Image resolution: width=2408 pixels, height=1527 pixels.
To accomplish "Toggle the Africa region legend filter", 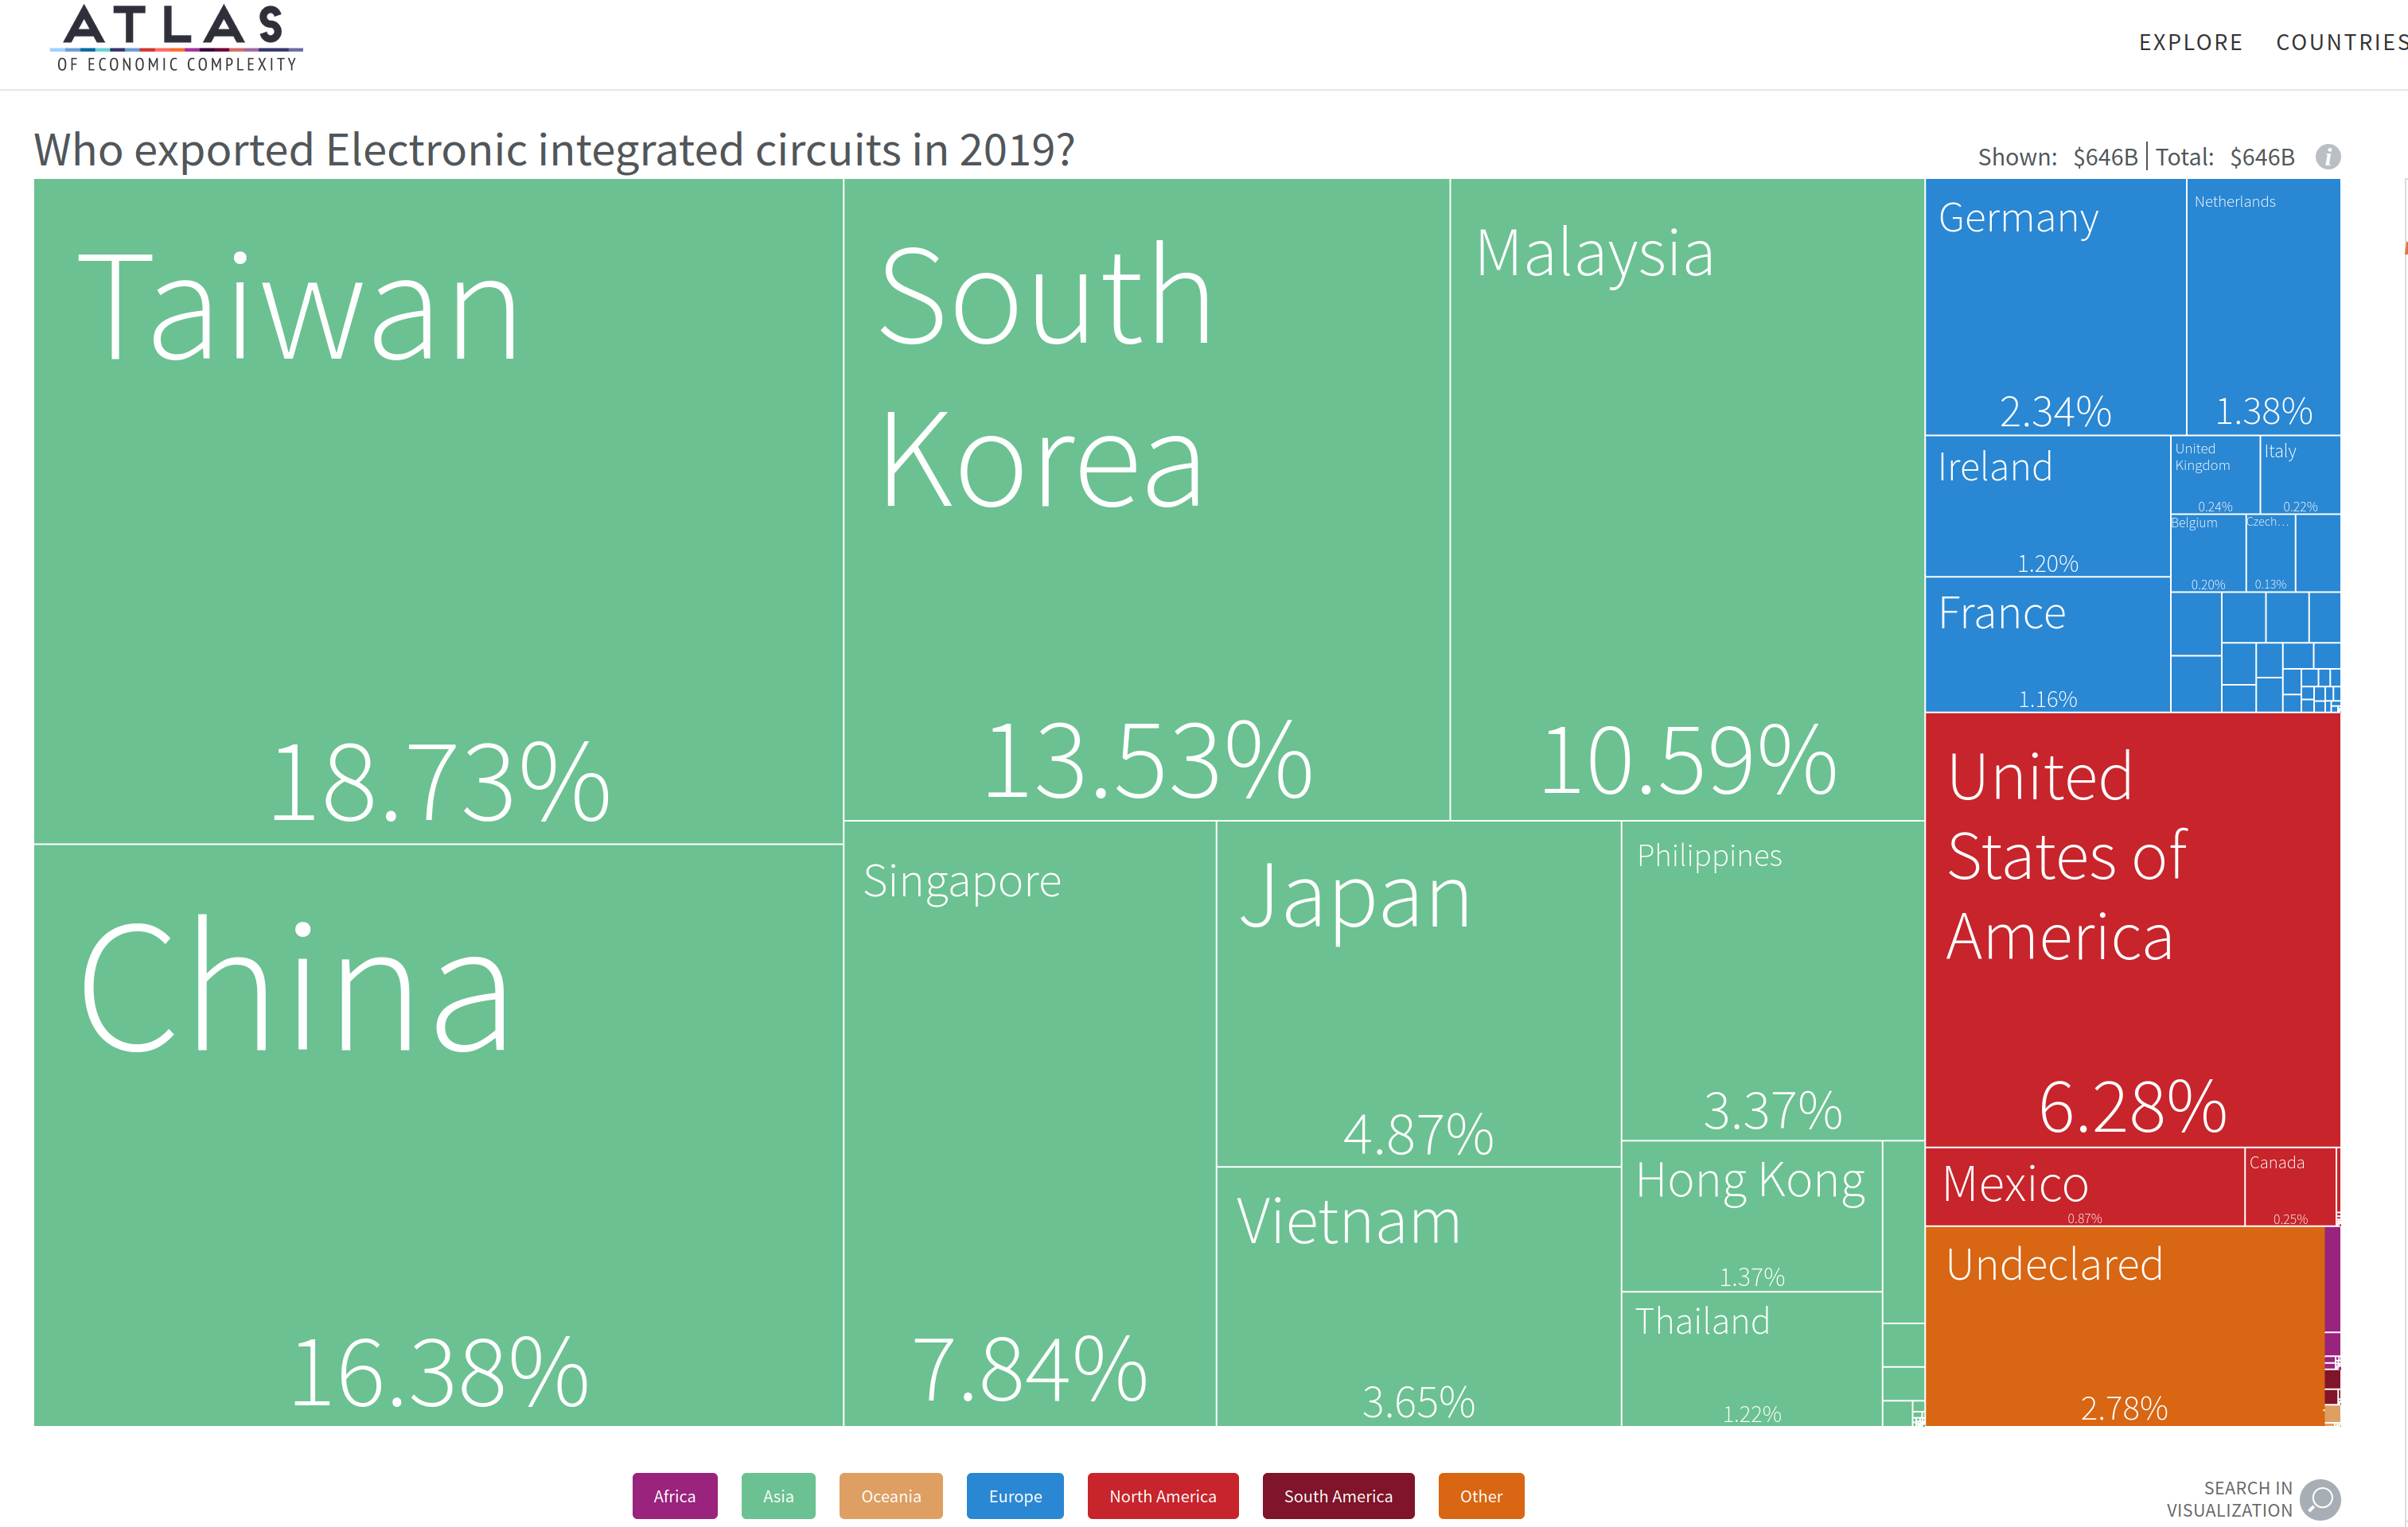I will [x=674, y=1495].
